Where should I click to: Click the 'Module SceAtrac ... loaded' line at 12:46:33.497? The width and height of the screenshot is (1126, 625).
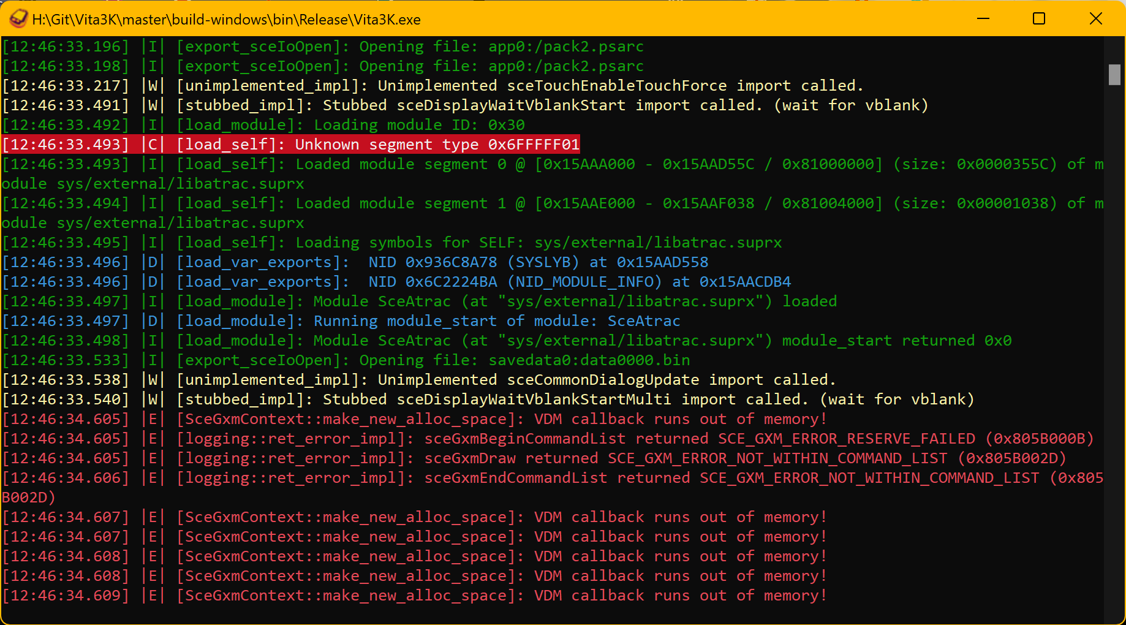420,301
